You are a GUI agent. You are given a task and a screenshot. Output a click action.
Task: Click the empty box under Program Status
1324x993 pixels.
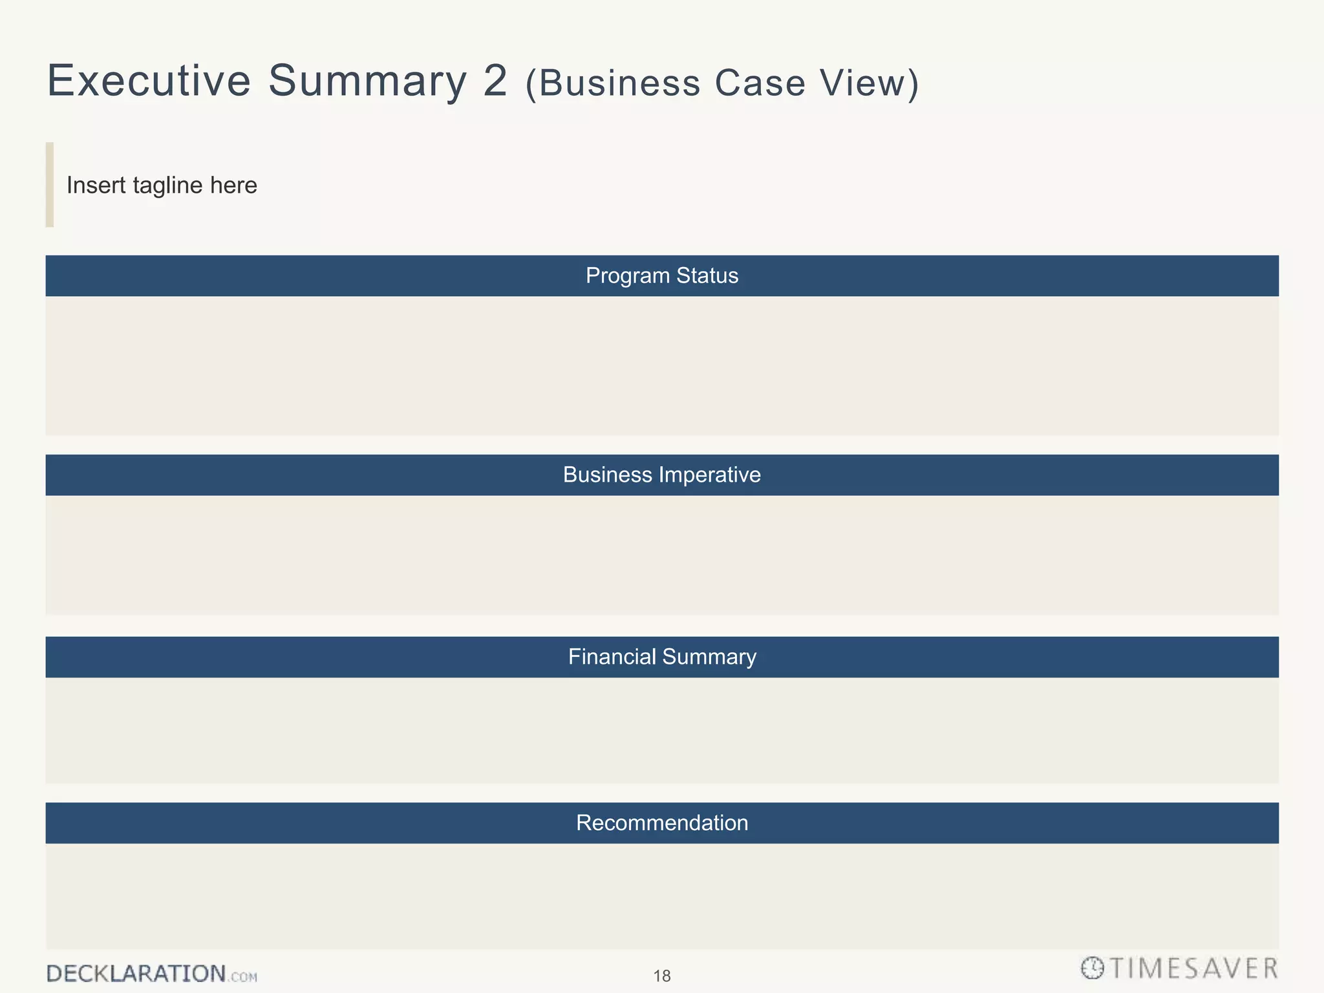tap(662, 366)
